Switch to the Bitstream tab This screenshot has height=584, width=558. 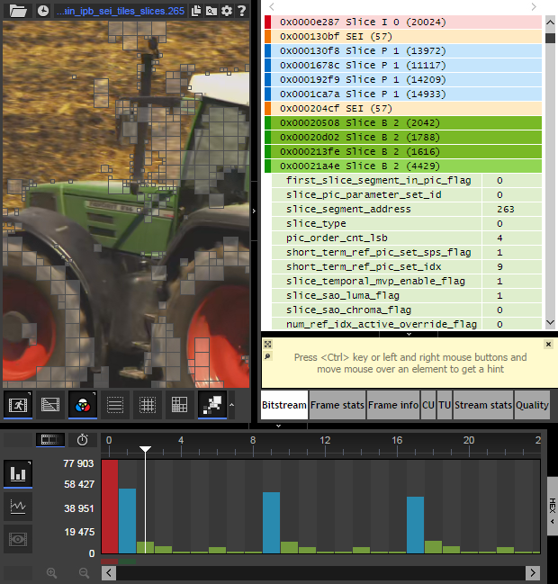(284, 405)
